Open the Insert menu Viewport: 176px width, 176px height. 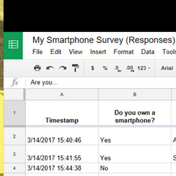[x=98, y=52]
